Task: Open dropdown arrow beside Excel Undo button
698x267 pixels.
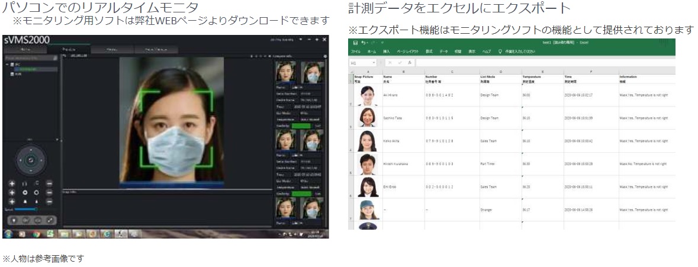Action: click(x=368, y=43)
